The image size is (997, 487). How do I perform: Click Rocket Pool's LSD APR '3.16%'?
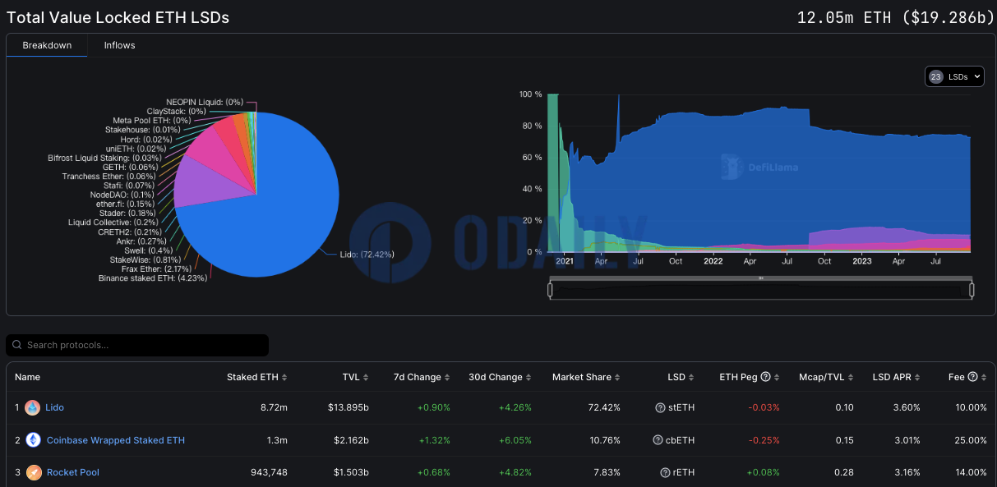click(x=907, y=472)
